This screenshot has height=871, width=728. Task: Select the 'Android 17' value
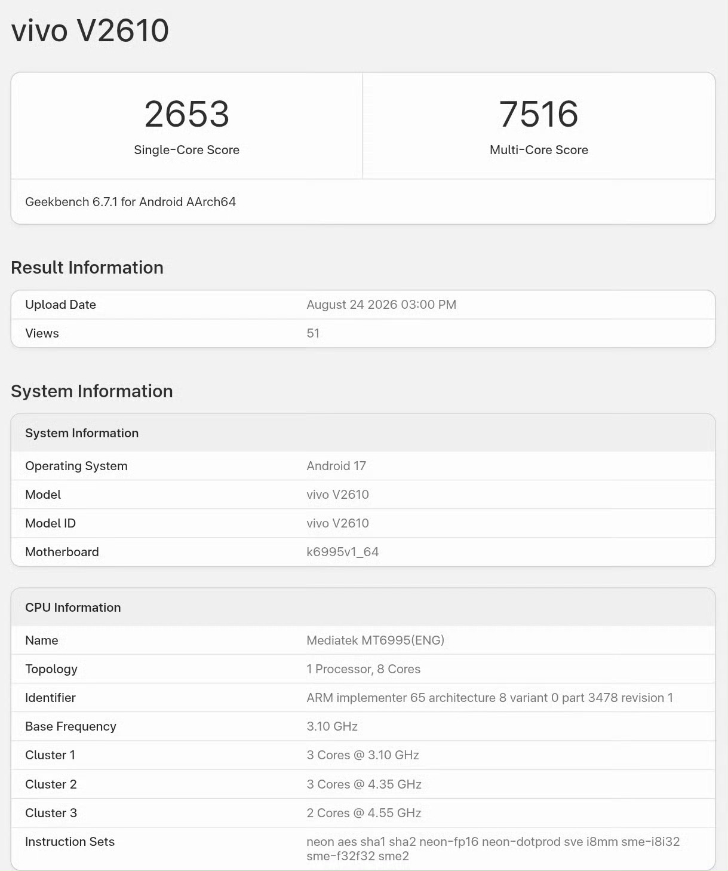[336, 466]
